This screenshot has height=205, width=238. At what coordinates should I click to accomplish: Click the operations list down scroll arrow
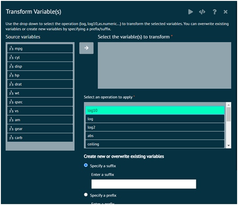(229, 145)
